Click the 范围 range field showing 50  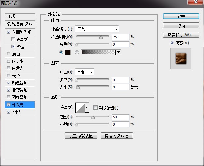[x=121, y=117]
